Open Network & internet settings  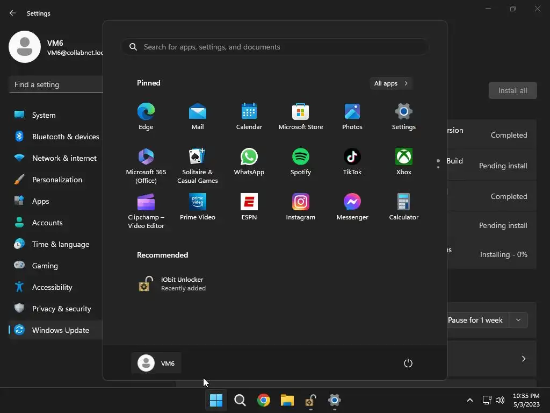[x=56, y=158]
